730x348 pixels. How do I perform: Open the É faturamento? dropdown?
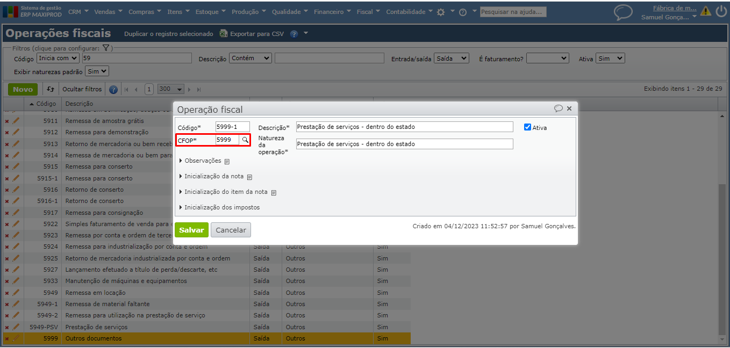pyautogui.click(x=547, y=58)
